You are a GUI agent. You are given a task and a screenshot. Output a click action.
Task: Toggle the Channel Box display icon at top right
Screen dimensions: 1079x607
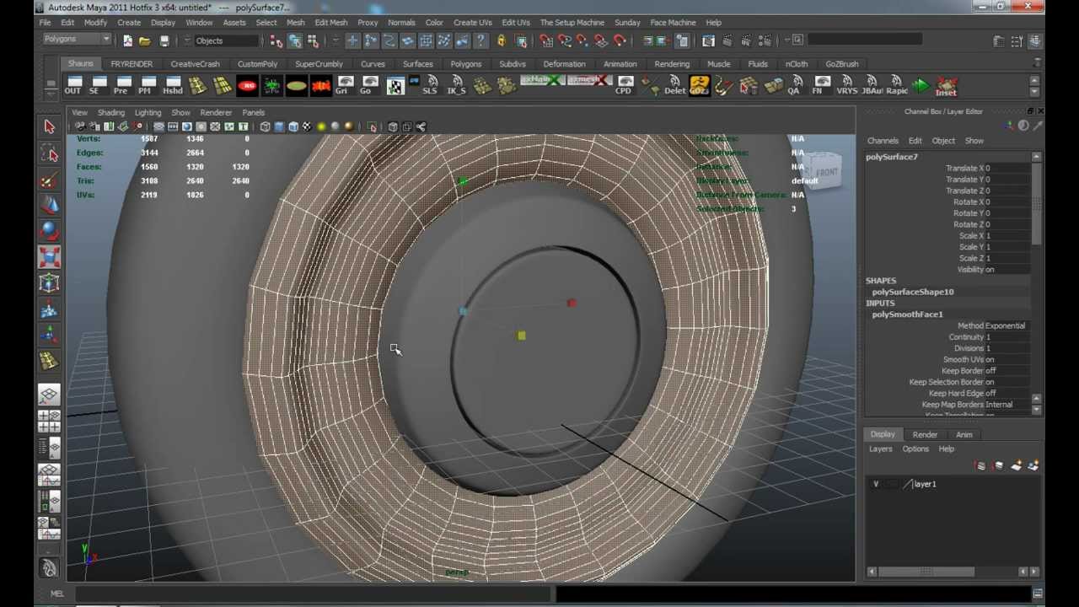[1036, 40]
